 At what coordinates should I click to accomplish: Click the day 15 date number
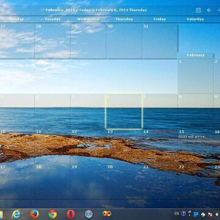pos(182,132)
